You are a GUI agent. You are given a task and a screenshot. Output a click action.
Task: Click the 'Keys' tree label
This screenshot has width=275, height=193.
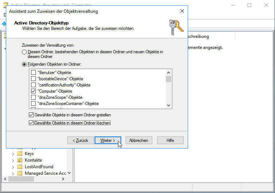point(29,154)
